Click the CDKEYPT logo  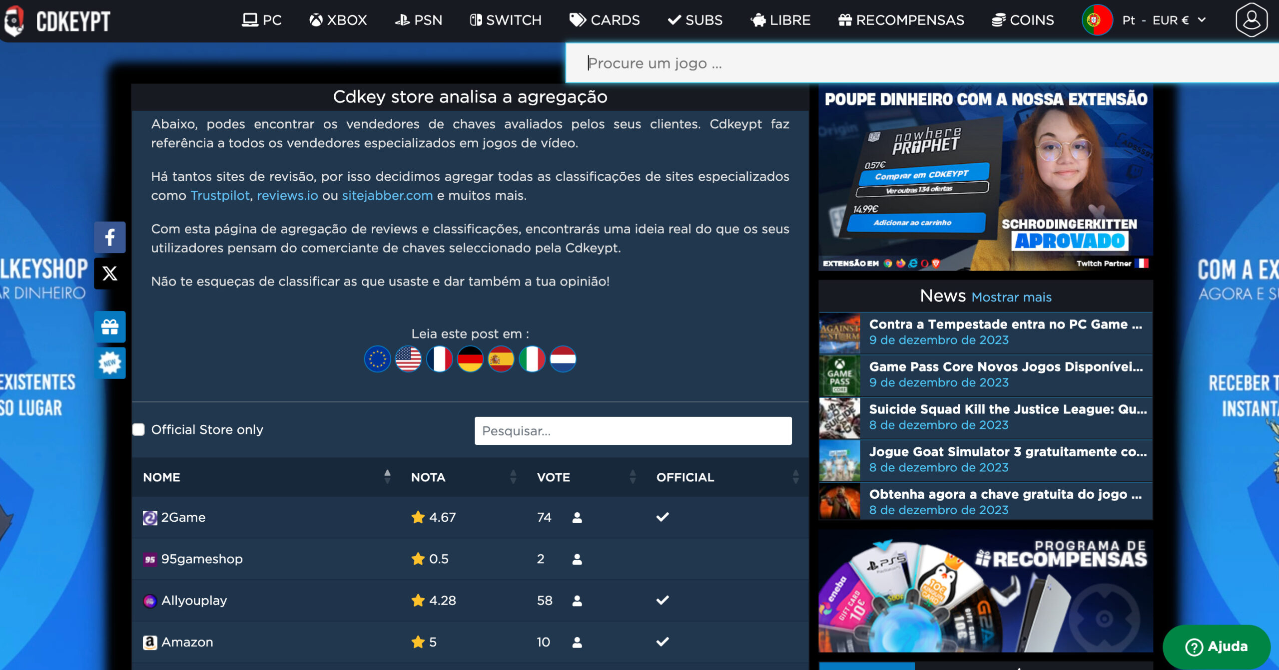coord(57,21)
